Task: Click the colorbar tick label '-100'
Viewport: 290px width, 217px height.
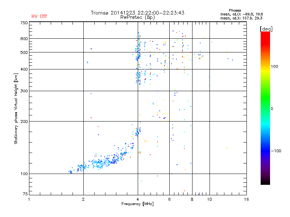Action: (x=276, y=151)
